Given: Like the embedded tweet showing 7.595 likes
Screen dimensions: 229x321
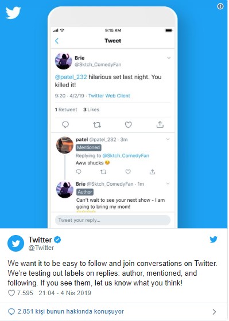Looking at the screenshot, I should [x=11, y=293].
